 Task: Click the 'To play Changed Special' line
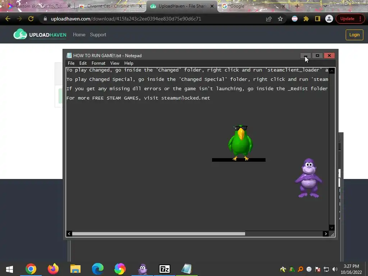[x=197, y=79]
